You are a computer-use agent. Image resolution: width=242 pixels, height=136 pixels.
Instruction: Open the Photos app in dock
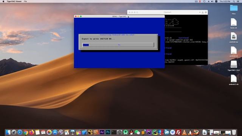click(49, 132)
